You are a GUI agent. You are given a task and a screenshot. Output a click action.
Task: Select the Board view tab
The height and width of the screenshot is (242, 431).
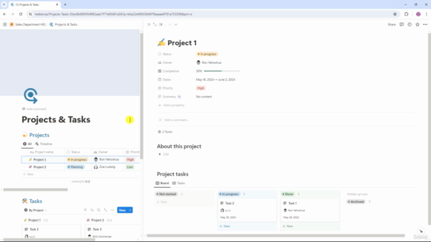point(162,183)
